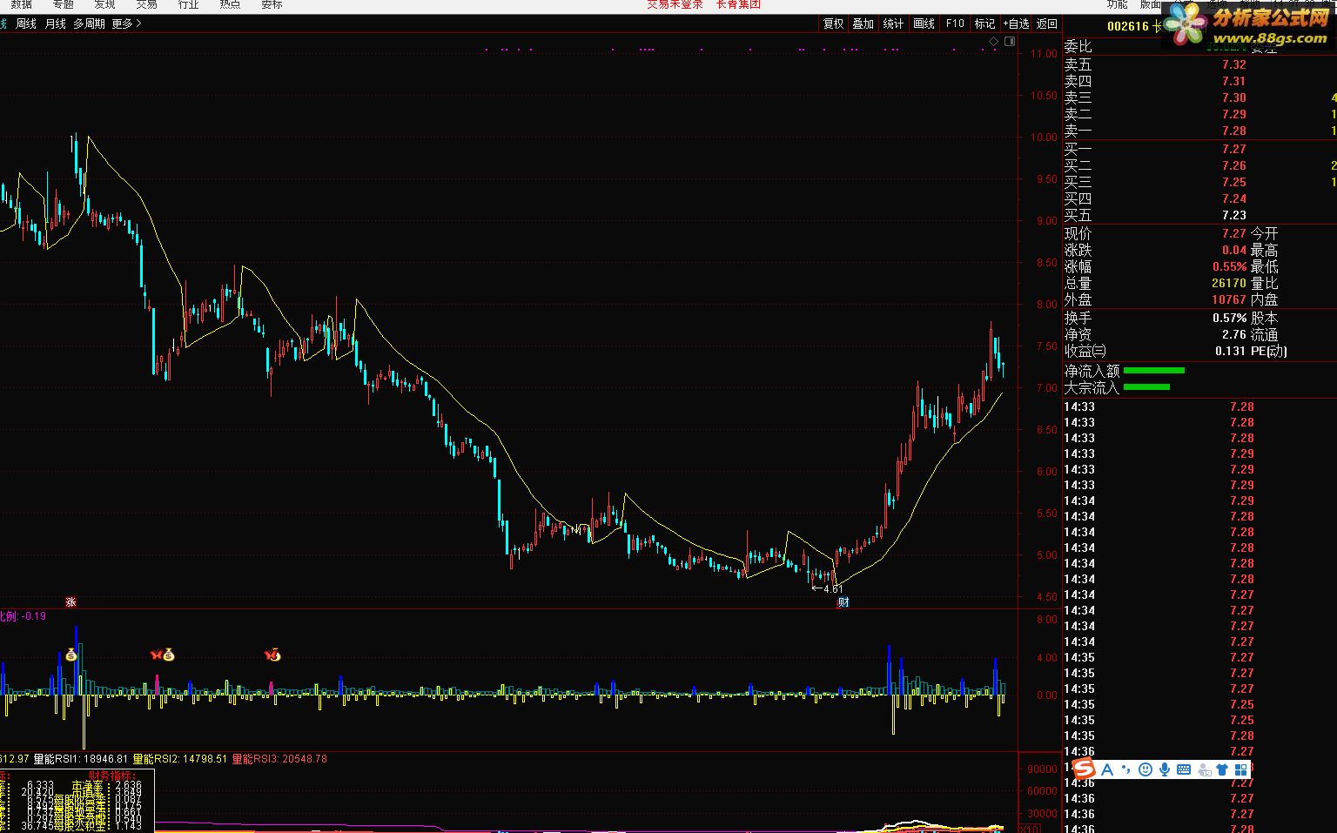Click 卖一 price 7.28
Screen dimensions: 1337x833
pos(1233,131)
